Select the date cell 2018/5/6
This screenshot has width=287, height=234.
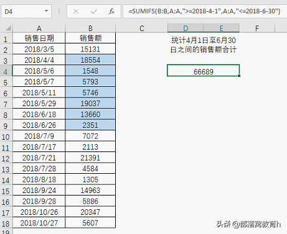[x=39, y=71]
